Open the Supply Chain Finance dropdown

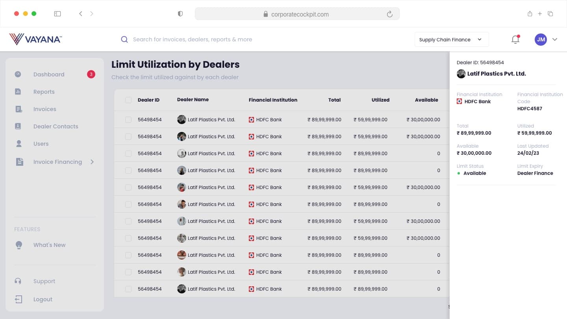(x=452, y=39)
